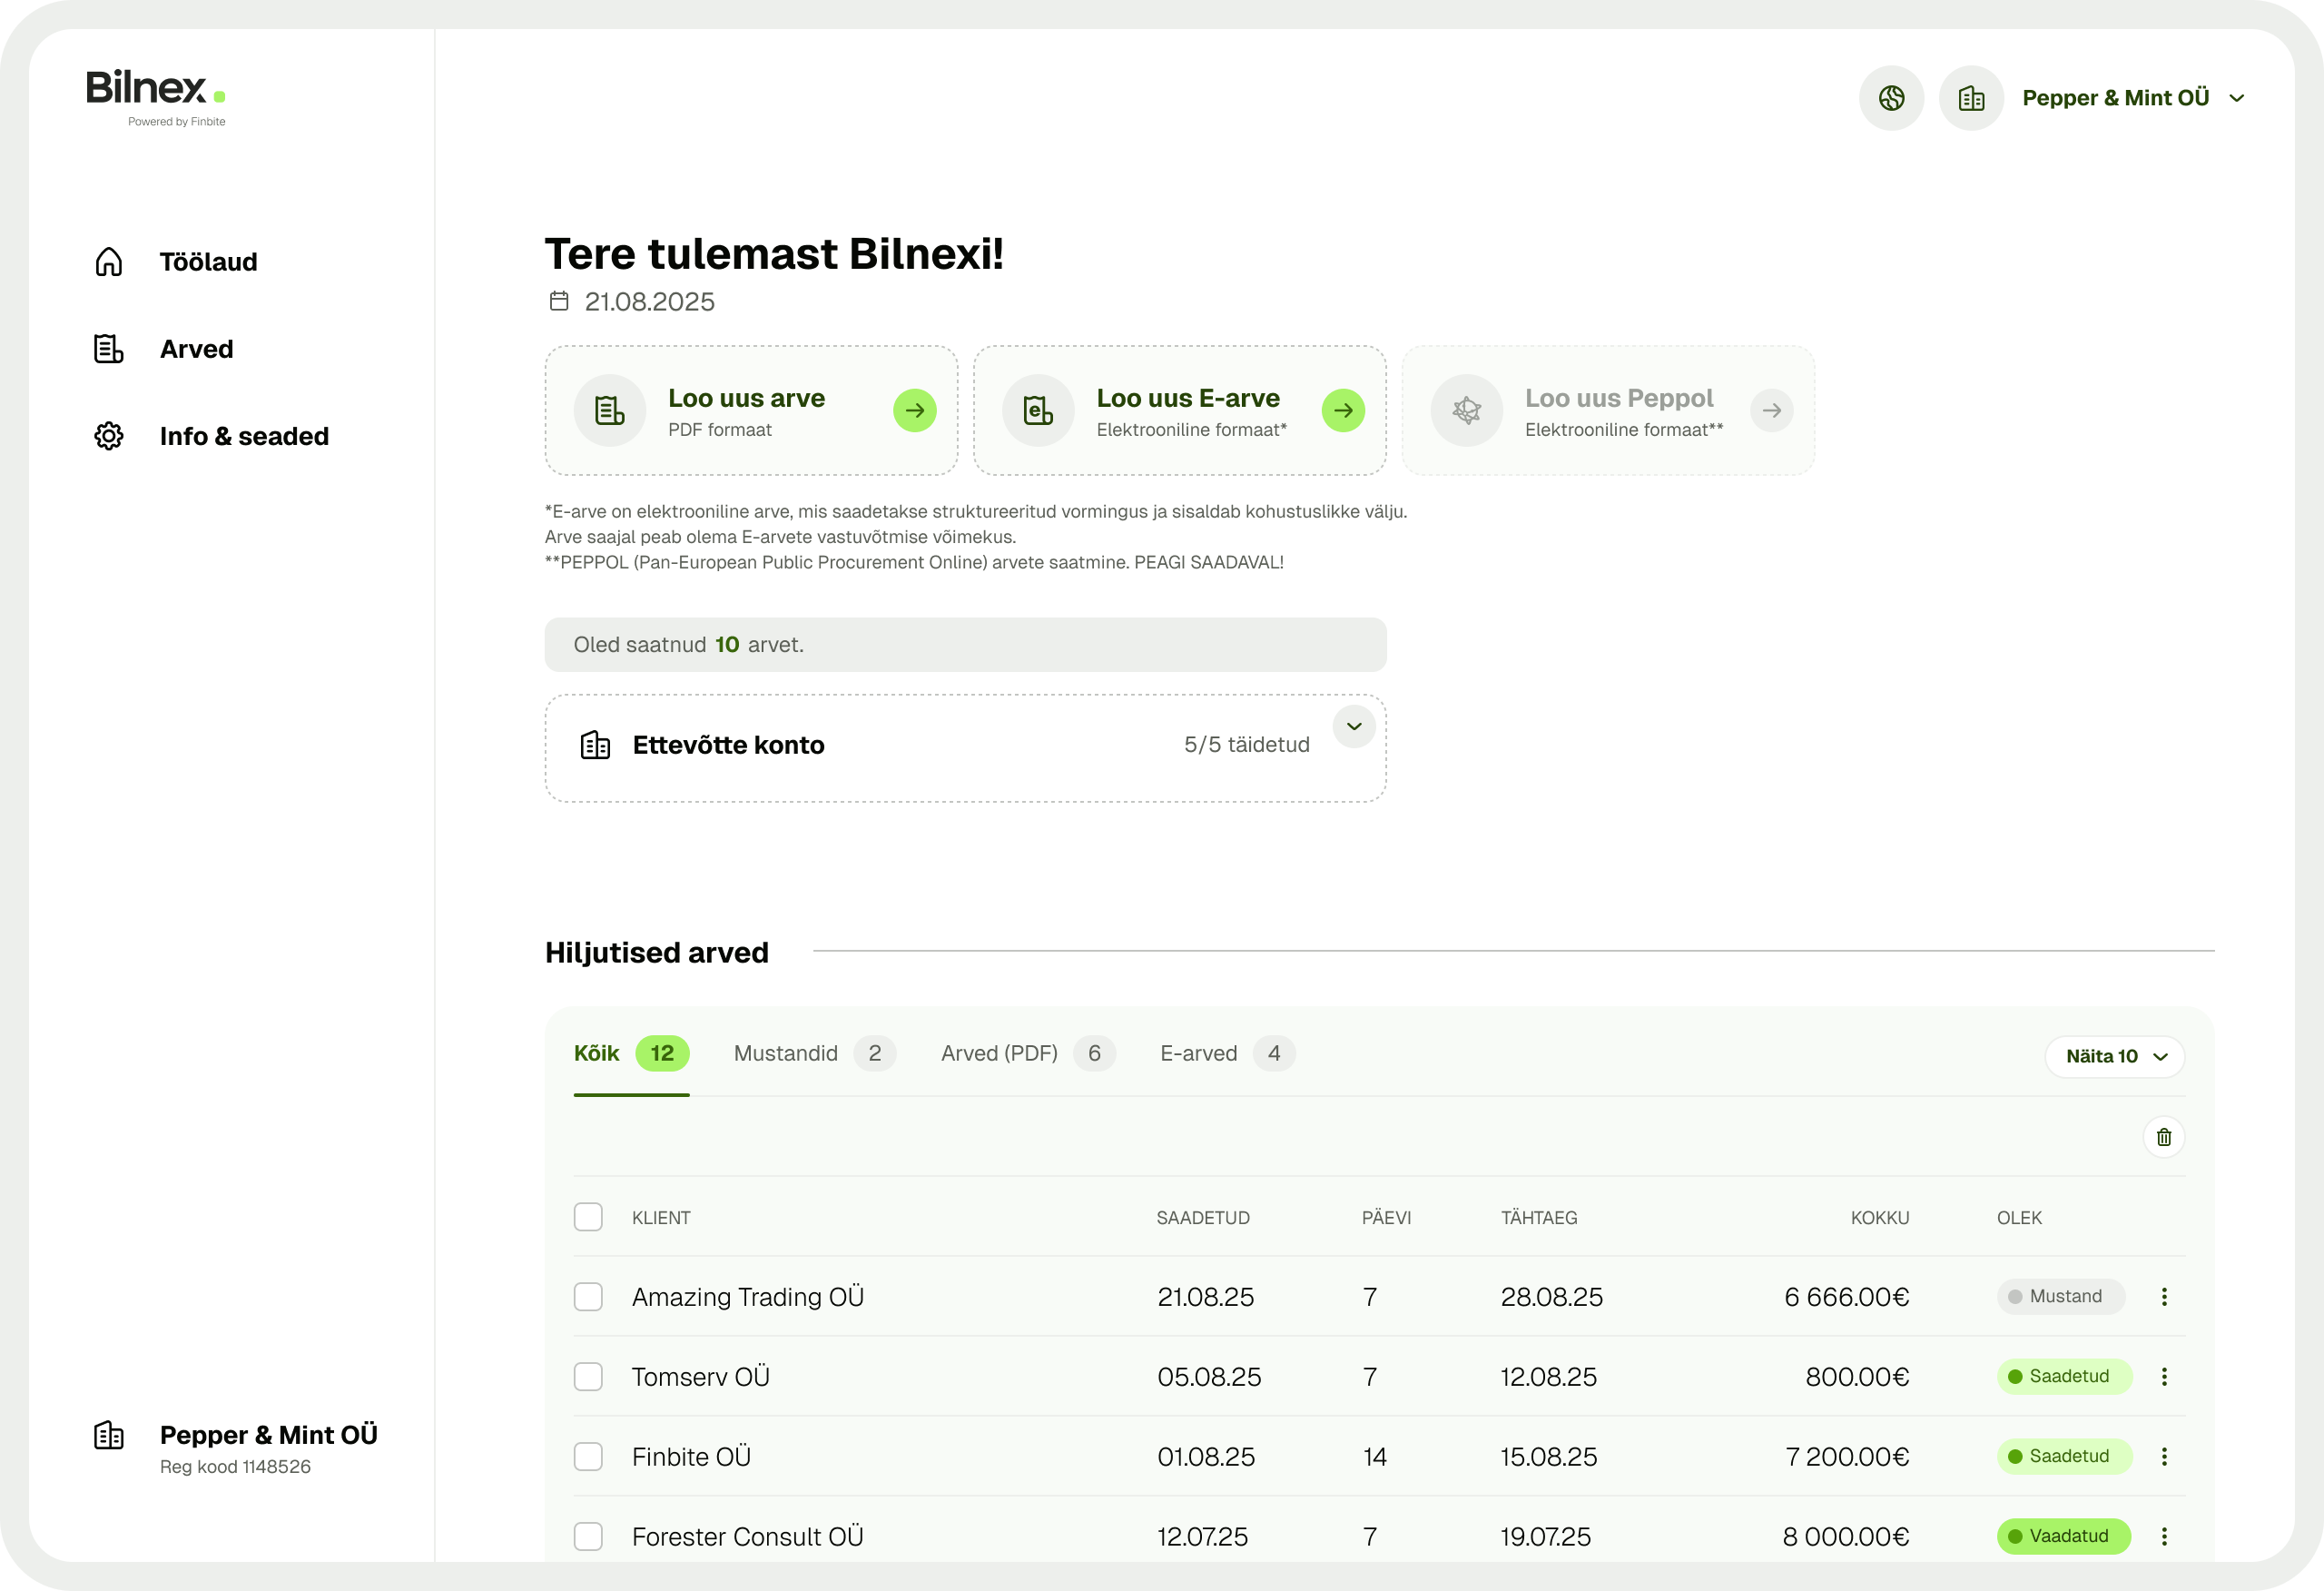Tick checkbox for Finbite OÜ
2324x1591 pixels.
(x=588, y=1457)
